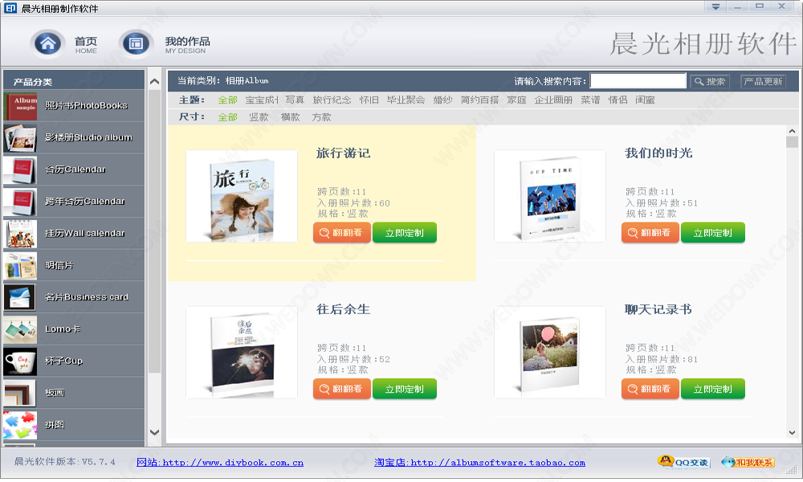Screen dimensions: 803x482
Task: Open the diybook.com.cn website link
Action: (220, 463)
